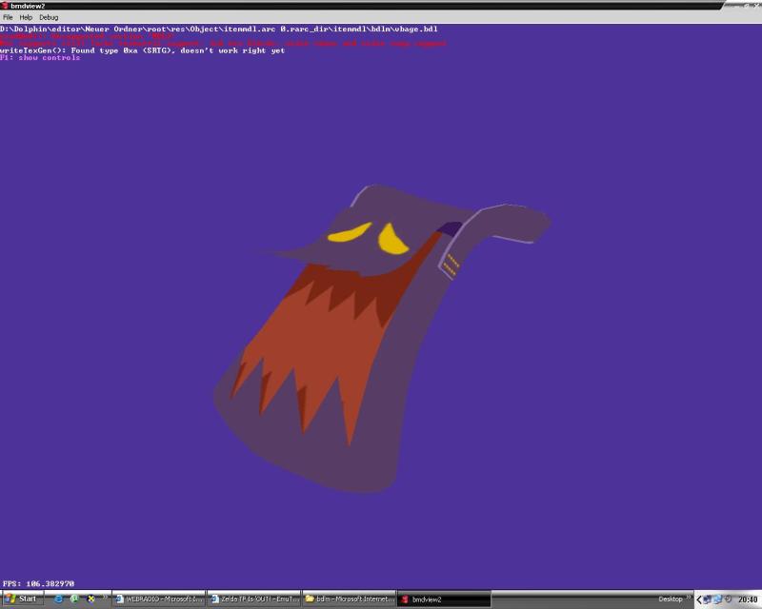Switch to the WLBRADIO taskbar window
This screenshot has height=609, width=762.
pyautogui.click(x=159, y=599)
